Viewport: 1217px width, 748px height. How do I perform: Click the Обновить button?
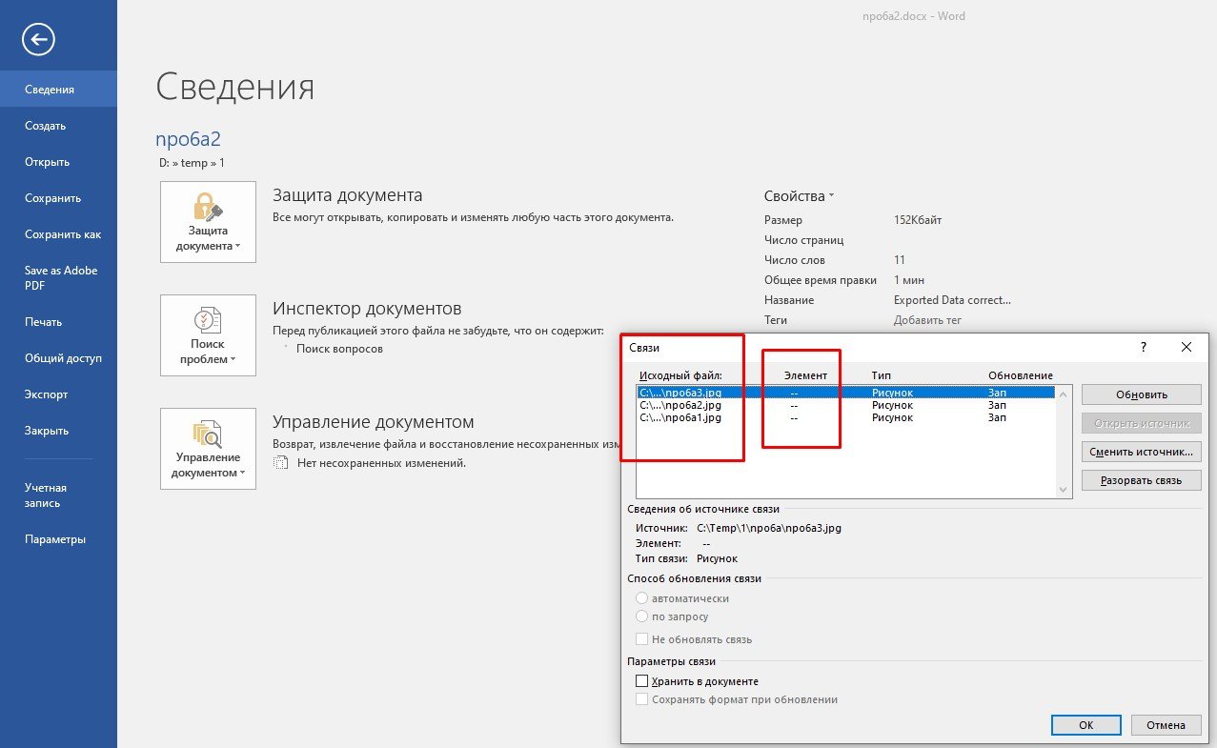pos(1142,395)
